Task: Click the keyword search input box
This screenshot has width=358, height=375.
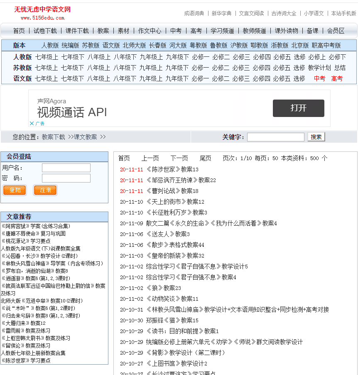Action: pyautogui.click(x=275, y=137)
